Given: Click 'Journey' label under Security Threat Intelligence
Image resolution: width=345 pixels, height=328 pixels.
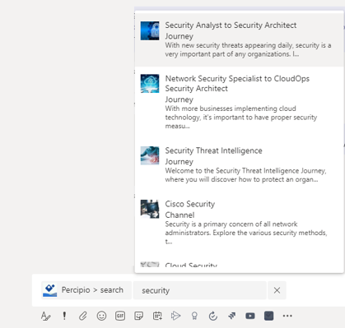Looking at the screenshot, I should [x=179, y=161].
